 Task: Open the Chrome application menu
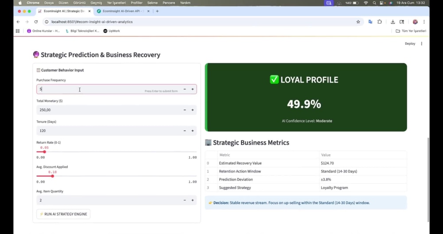(x=33, y=3)
